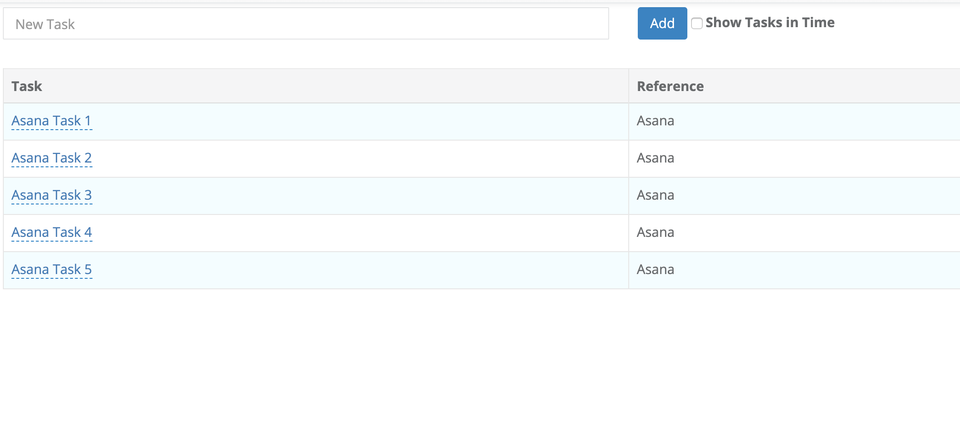This screenshot has height=428, width=960.
Task: Click the Reference column header
Action: click(x=794, y=86)
